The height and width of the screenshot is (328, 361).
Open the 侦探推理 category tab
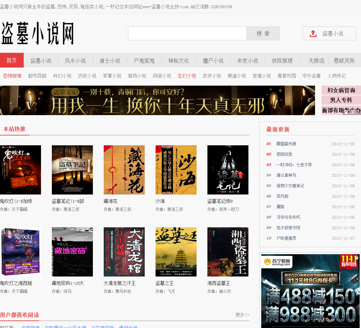282,61
